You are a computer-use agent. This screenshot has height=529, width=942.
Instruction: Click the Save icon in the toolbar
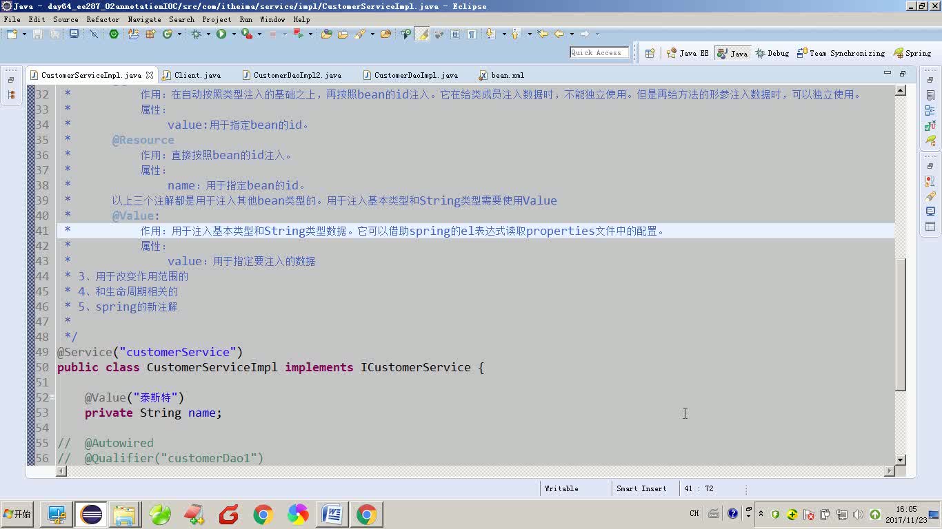[37, 34]
